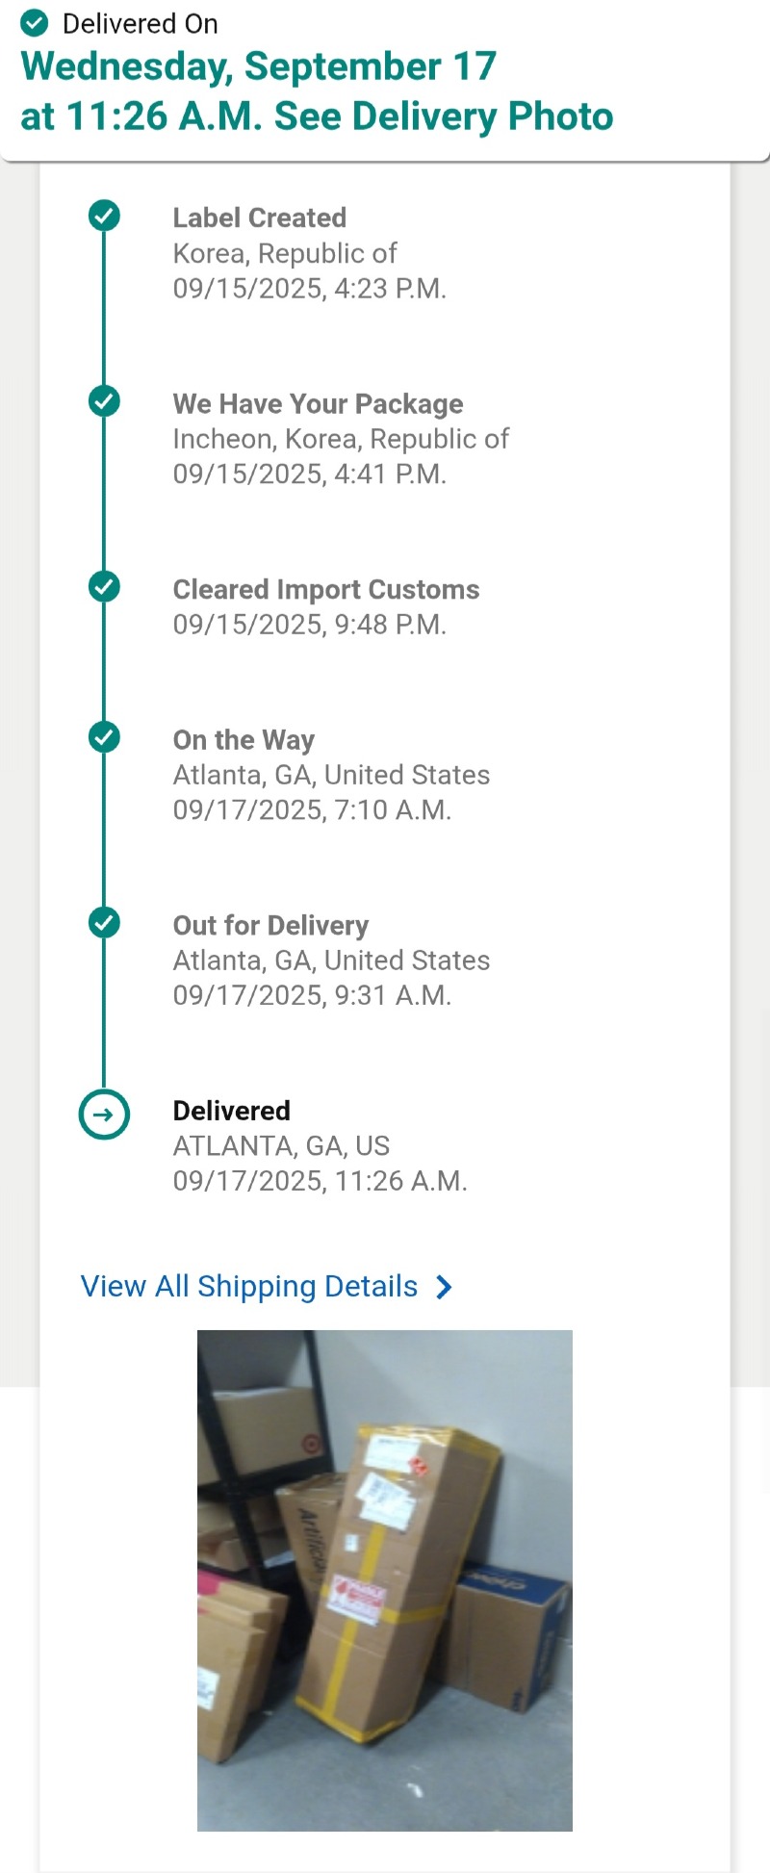Select the bold Delivered status heading
Screen dimensions: 770x1873
tap(231, 1112)
